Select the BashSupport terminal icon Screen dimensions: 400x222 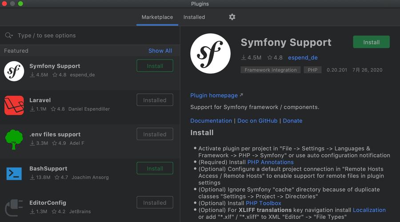pos(14,174)
